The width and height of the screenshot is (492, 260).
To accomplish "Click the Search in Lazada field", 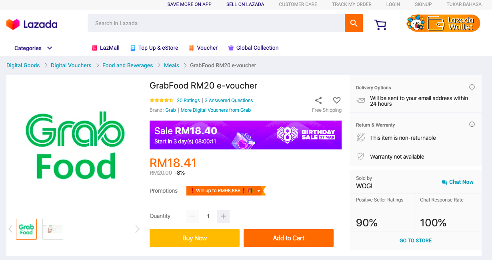I will tap(216, 23).
